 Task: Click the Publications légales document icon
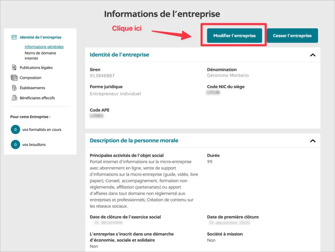tap(14, 68)
